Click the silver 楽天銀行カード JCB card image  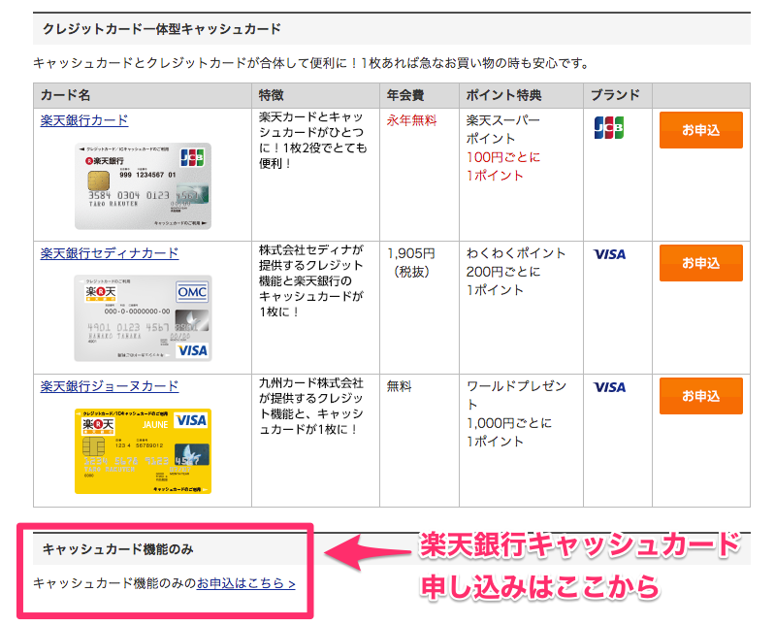click(143, 186)
